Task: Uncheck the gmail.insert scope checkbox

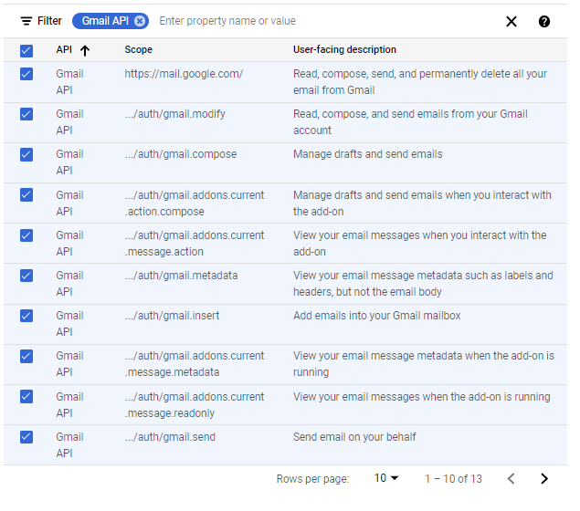Action: tap(26, 316)
